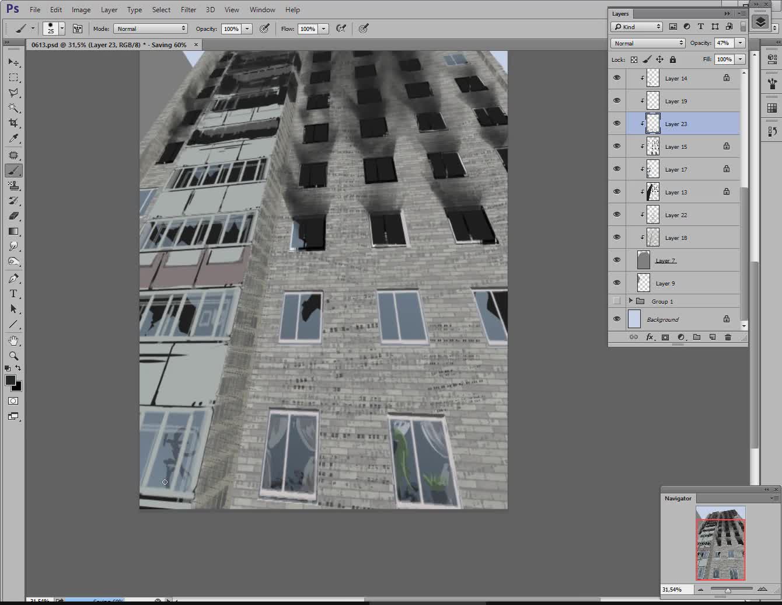The width and height of the screenshot is (782, 605).
Task: Select Layer 13 thumbnail
Action: pyautogui.click(x=653, y=192)
